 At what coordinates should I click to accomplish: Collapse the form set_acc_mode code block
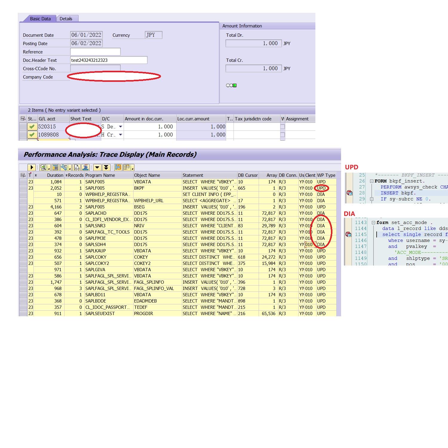click(373, 223)
